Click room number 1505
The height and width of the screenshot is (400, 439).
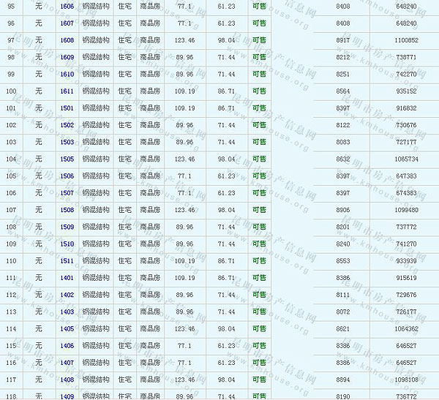(x=67, y=159)
